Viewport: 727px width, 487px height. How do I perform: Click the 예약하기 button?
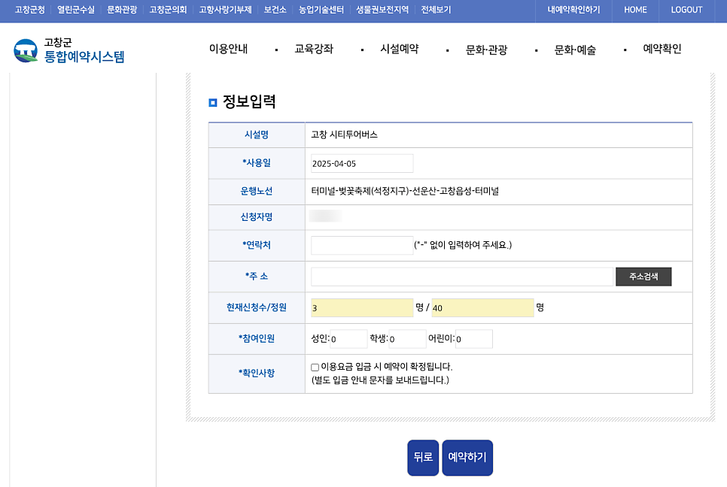tap(467, 458)
